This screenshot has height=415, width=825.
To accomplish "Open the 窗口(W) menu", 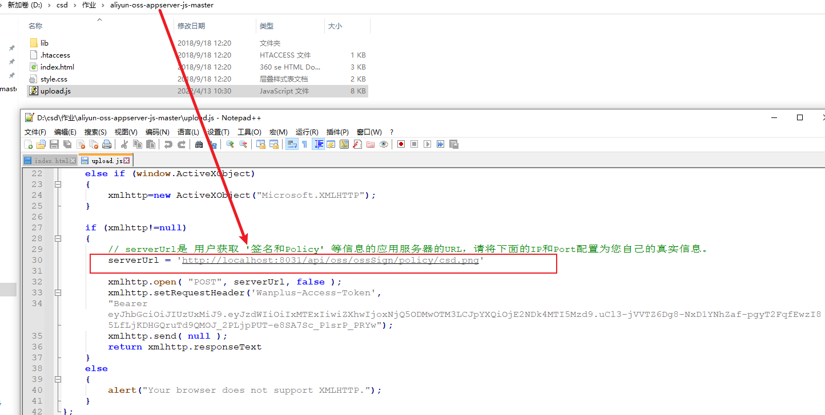I will pyautogui.click(x=369, y=132).
